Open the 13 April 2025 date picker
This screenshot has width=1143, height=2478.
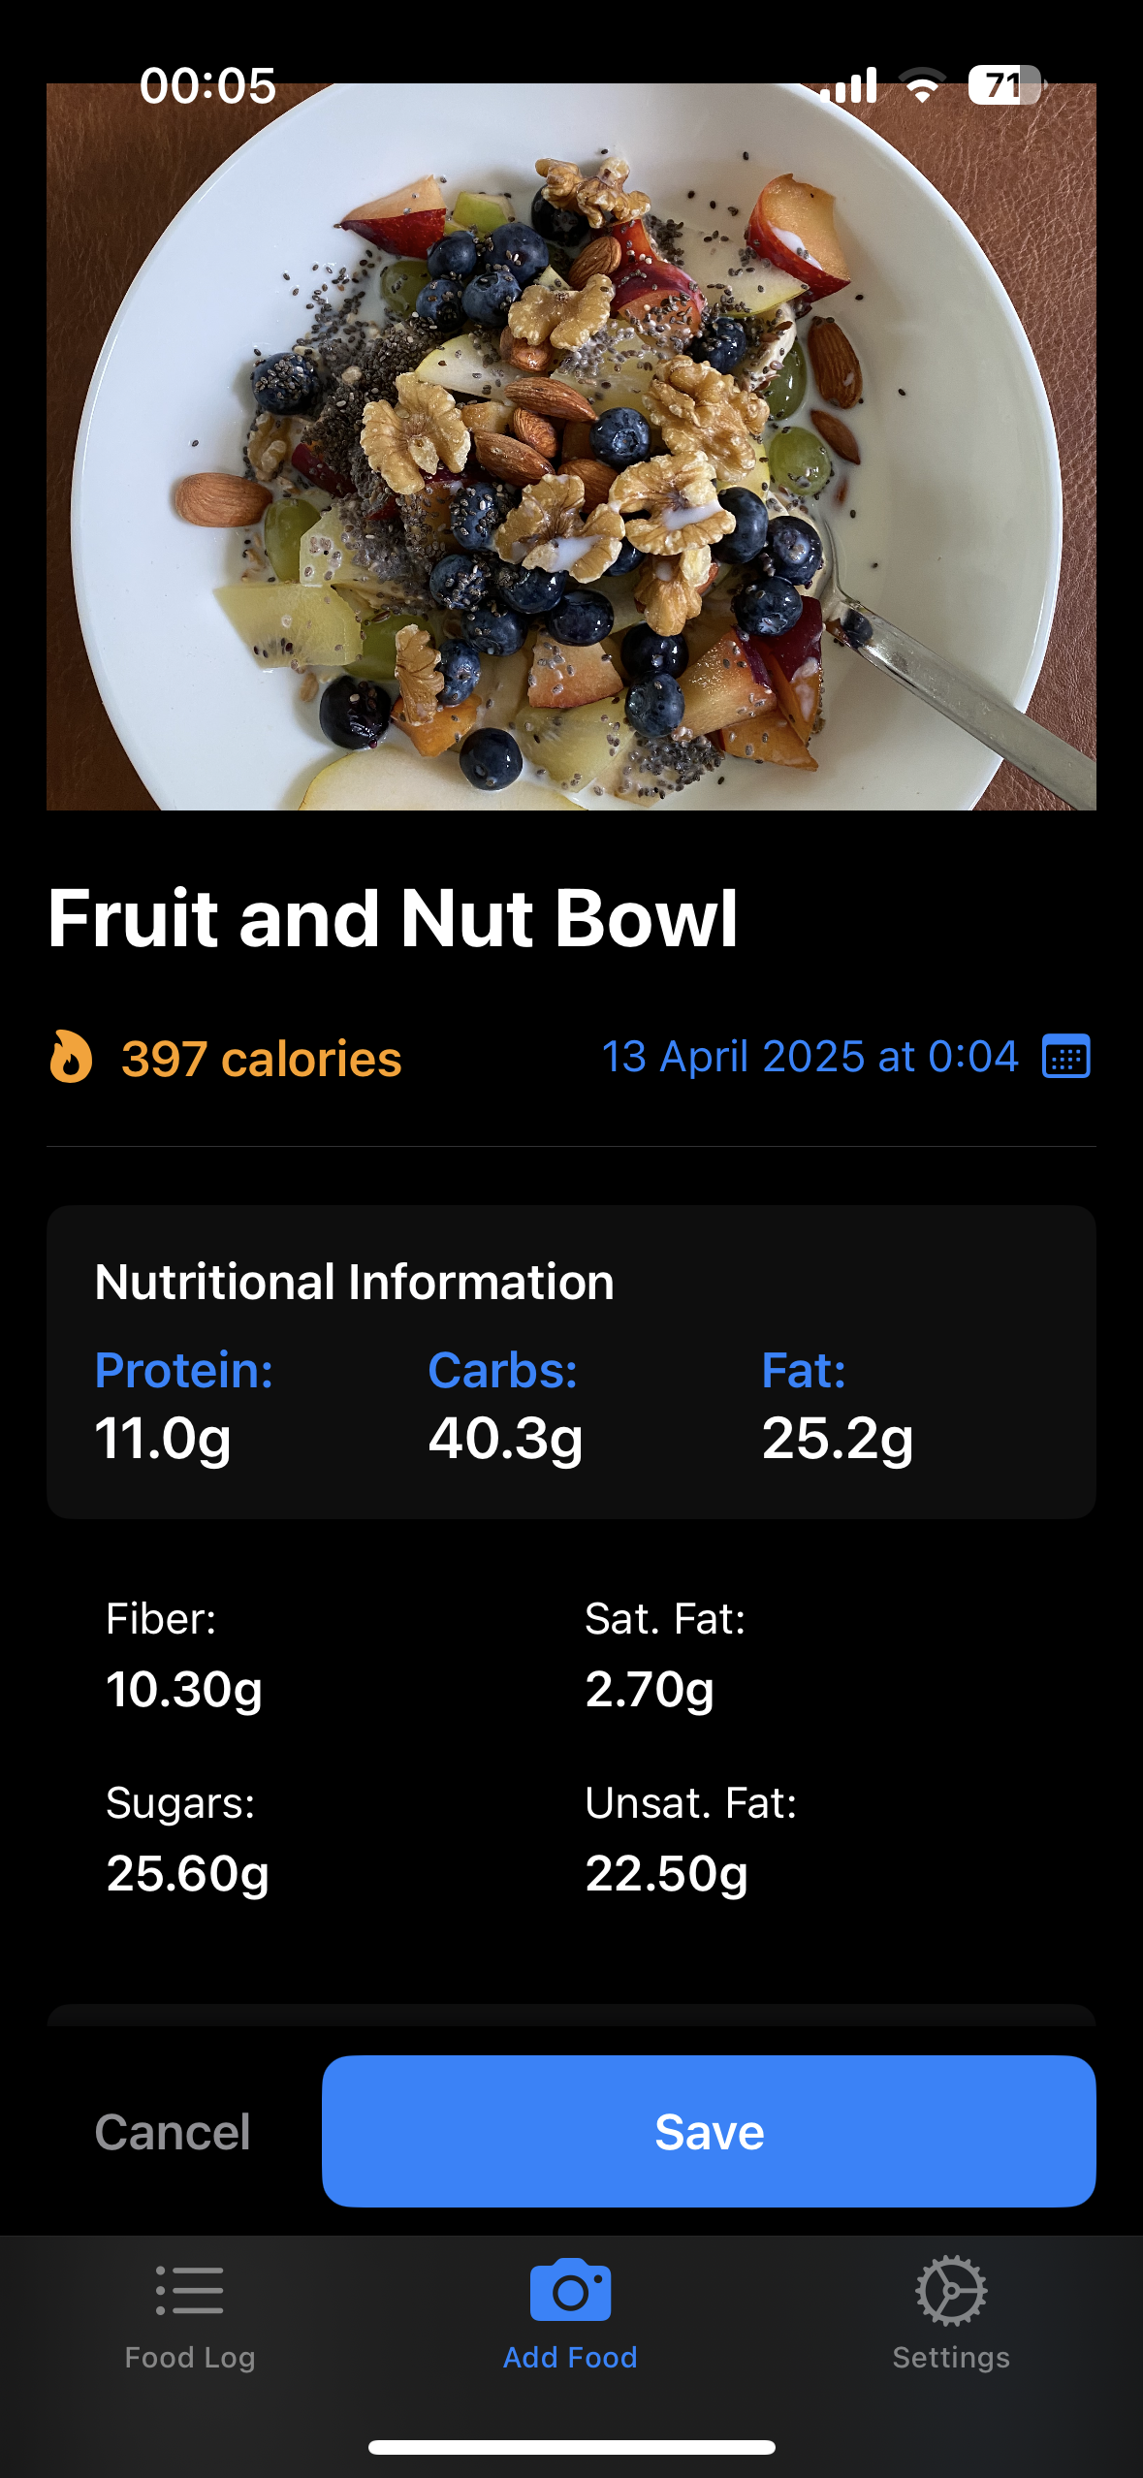[x=810, y=1057]
